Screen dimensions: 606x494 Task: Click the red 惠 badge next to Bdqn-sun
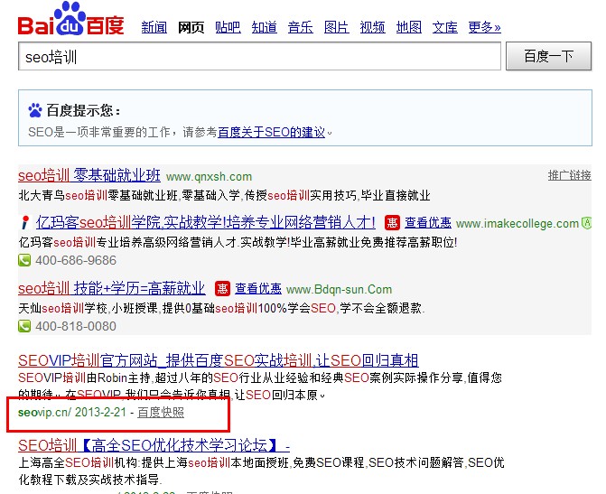pyautogui.click(x=222, y=288)
